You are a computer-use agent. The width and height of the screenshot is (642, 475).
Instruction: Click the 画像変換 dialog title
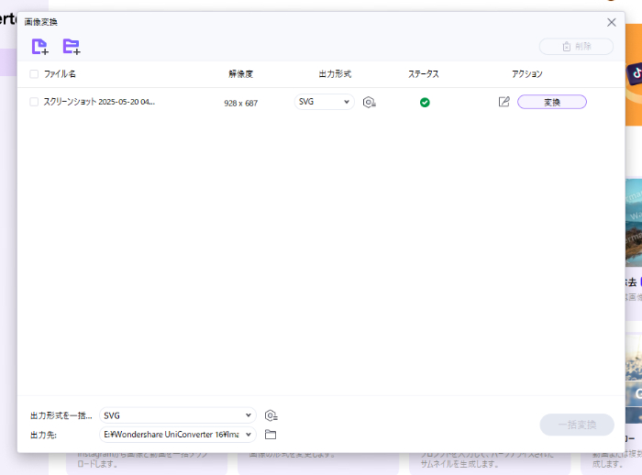pos(41,22)
